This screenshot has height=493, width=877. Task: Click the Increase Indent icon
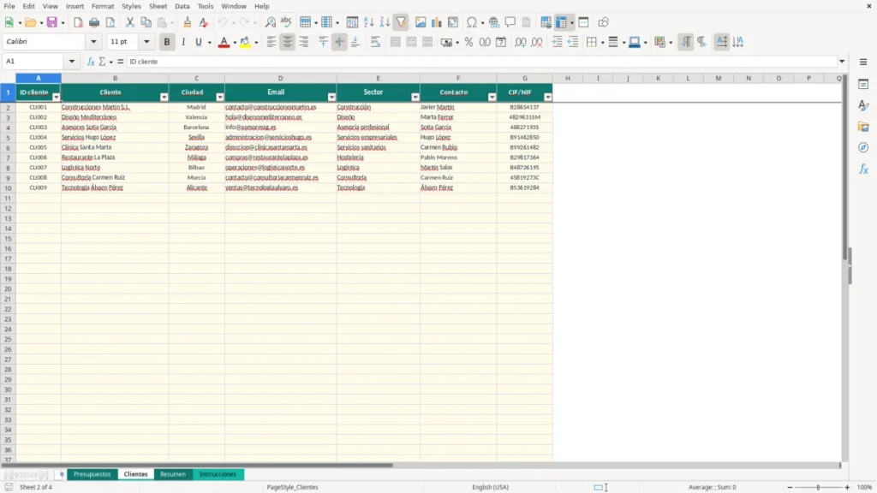[557, 42]
